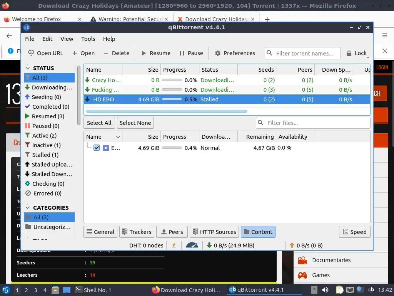Open Preferences via the gear icon
The image size is (394, 296).
[218, 53]
